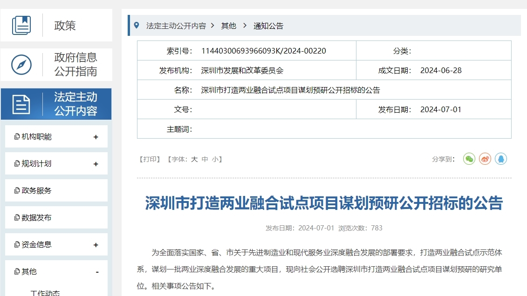Share article via QQ icon
Viewport: 527px width, 296px height.
point(501,159)
